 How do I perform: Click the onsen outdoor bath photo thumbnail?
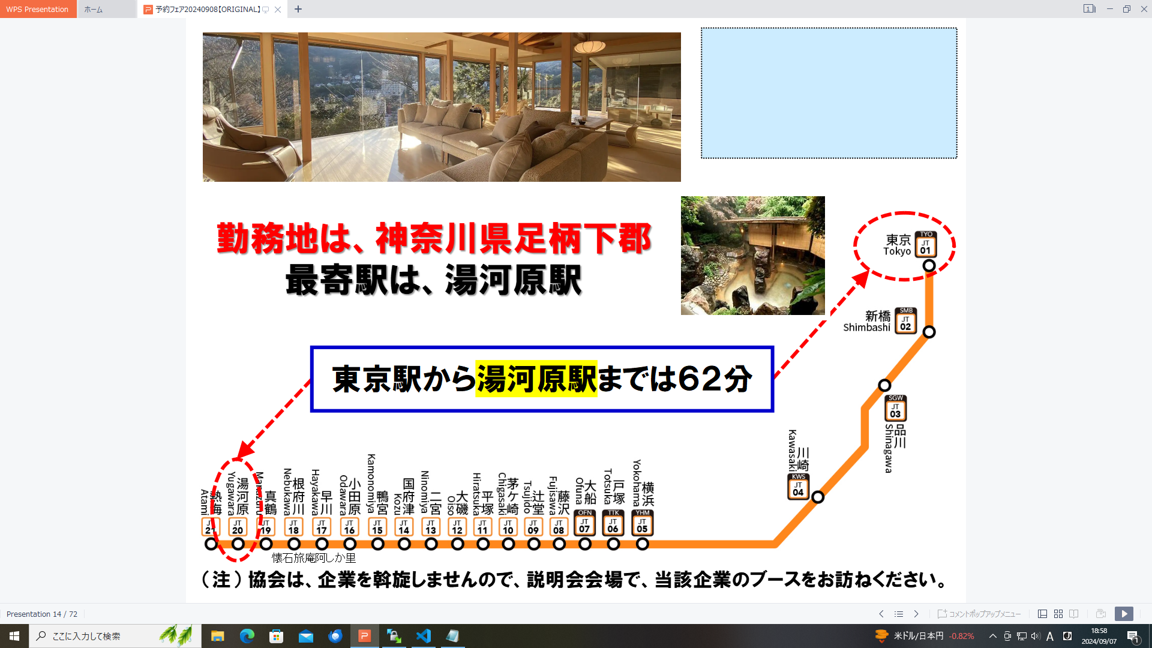tap(752, 255)
